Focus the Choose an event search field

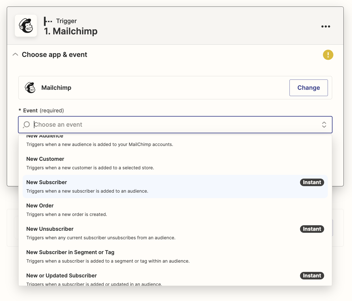pyautogui.click(x=175, y=125)
